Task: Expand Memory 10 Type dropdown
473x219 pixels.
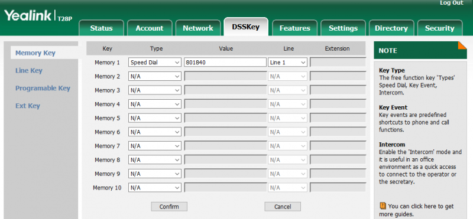Action: 155,188
